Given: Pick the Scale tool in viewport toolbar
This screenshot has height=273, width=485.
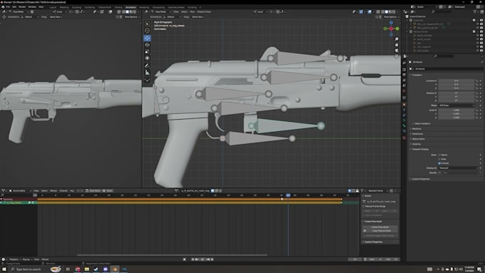Looking at the screenshot, I should 147,51.
